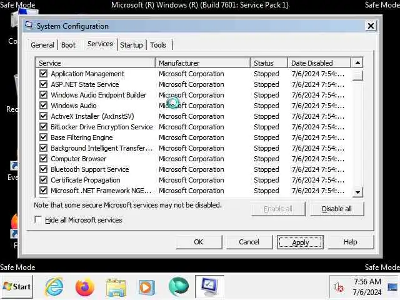
Task: Uncheck Microsoft .NET Framework NGEN service
Action: pyautogui.click(x=43, y=191)
